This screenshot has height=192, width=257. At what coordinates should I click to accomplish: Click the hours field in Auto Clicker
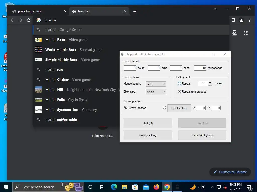coord(130,68)
